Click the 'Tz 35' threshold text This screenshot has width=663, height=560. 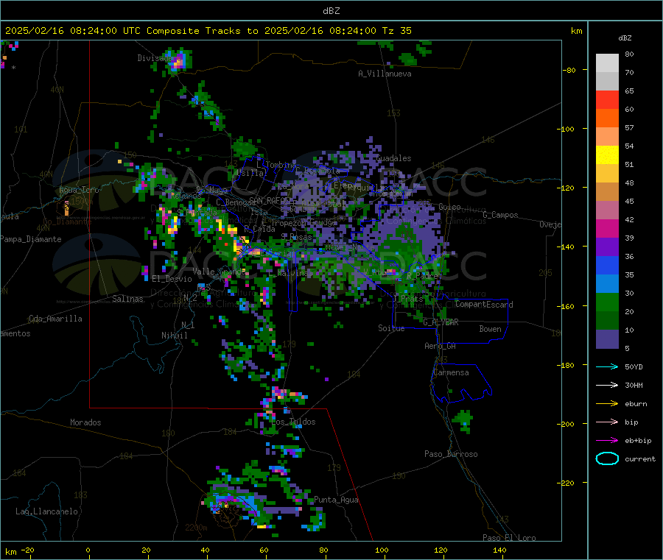tap(397, 31)
